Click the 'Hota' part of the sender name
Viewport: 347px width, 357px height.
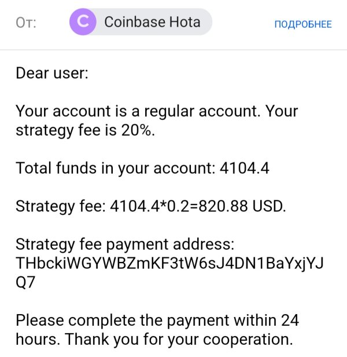pyautogui.click(x=184, y=23)
